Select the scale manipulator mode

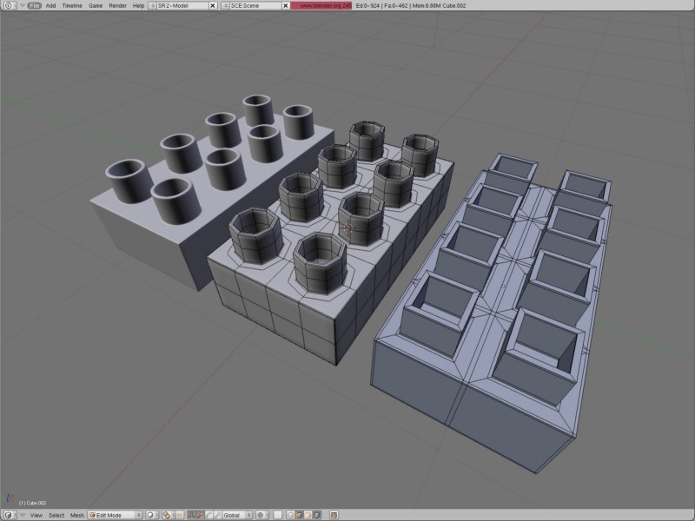tap(217, 515)
